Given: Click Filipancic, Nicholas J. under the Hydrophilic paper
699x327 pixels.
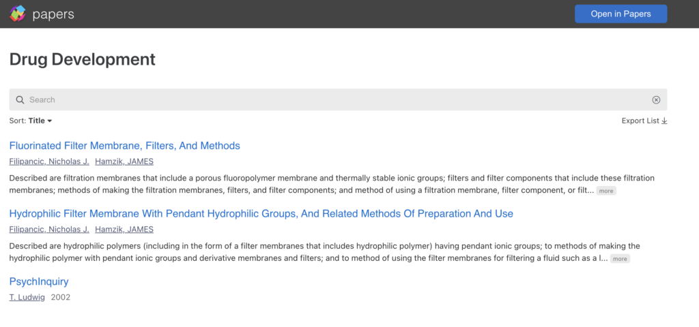Looking at the screenshot, I should click(x=49, y=230).
